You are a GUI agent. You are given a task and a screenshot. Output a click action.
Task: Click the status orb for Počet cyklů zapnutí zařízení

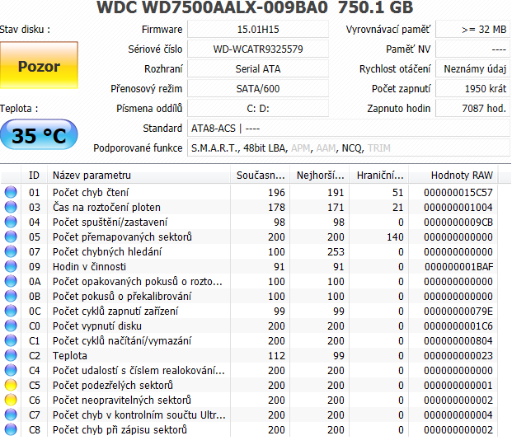[11, 311]
